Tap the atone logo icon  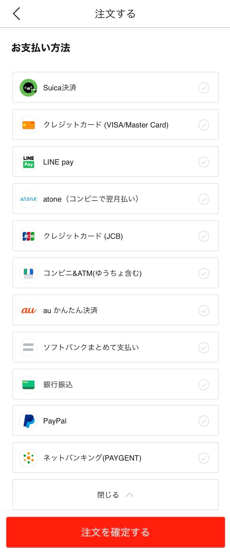click(x=28, y=199)
